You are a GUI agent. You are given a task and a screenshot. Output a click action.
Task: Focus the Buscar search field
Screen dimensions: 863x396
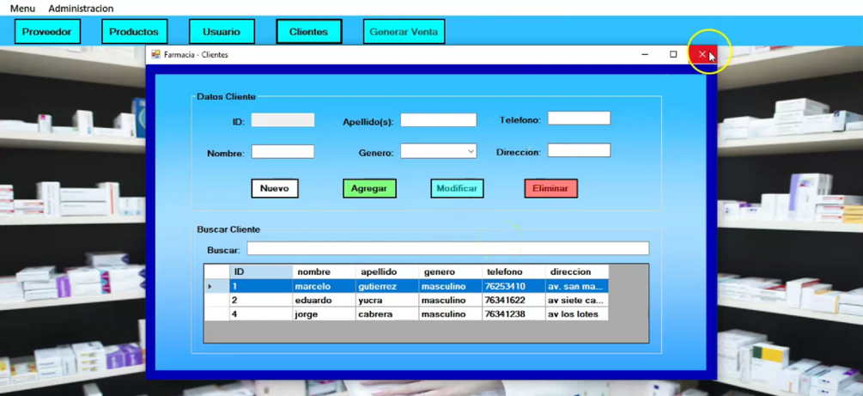click(x=448, y=248)
